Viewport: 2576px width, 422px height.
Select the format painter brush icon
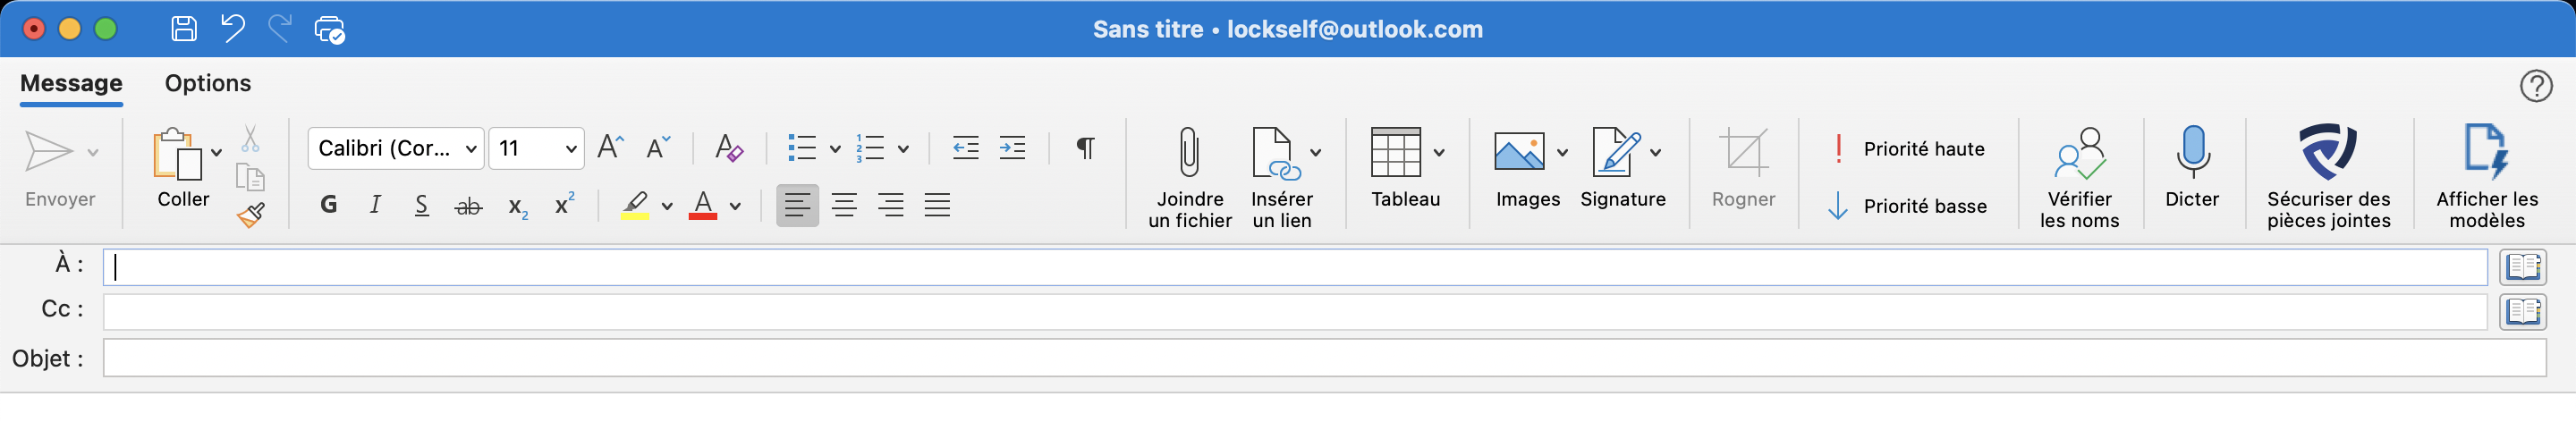(x=250, y=214)
